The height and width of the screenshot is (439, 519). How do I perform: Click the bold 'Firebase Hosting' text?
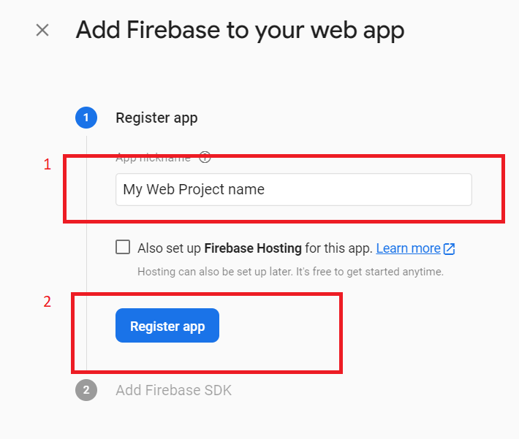(x=253, y=248)
